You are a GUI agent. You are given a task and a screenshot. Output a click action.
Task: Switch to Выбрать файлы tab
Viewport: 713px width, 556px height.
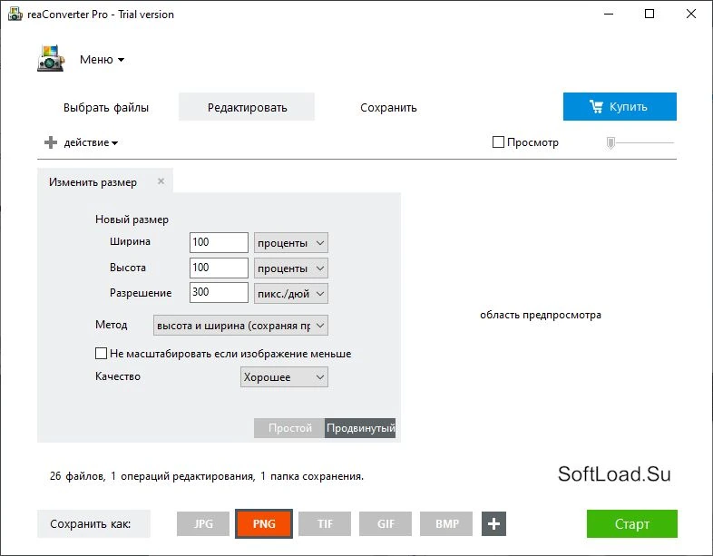point(106,108)
